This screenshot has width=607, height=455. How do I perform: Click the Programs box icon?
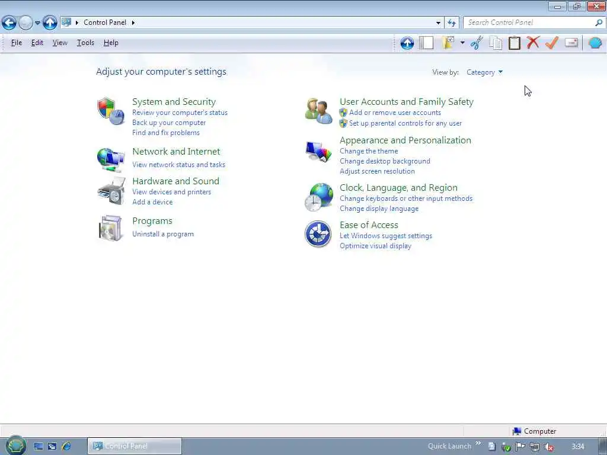point(110,228)
